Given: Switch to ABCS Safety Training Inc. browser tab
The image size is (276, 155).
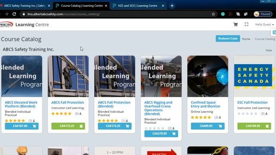Looking at the screenshot, I should click(24, 6).
